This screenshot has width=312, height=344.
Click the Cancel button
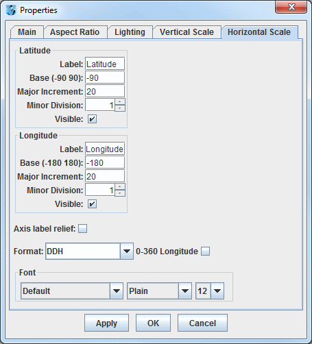[202, 323]
